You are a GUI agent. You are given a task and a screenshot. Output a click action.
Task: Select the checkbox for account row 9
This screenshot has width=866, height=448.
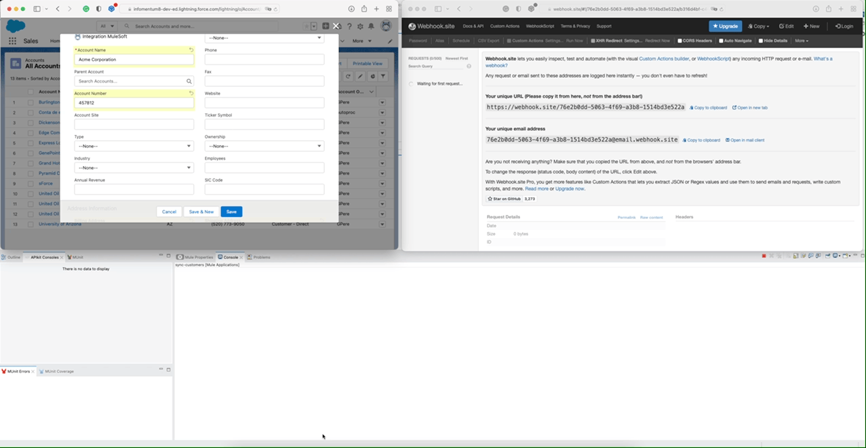click(31, 184)
